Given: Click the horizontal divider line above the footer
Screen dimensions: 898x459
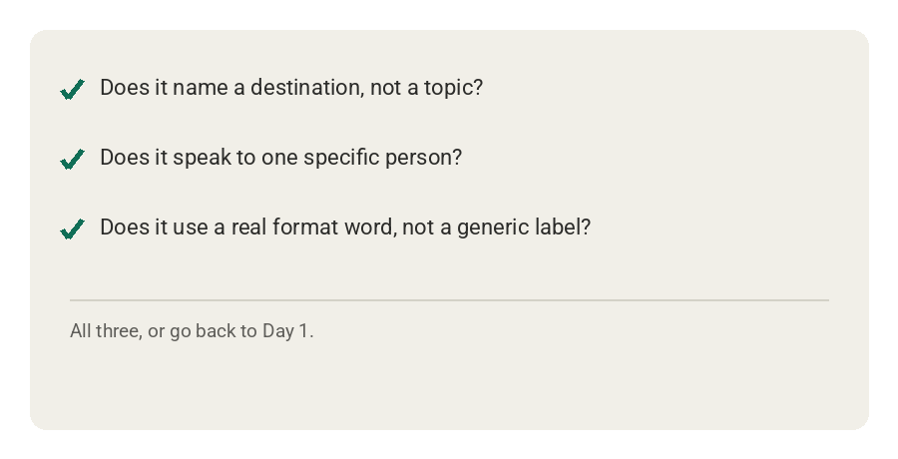Looking at the screenshot, I should tap(449, 299).
